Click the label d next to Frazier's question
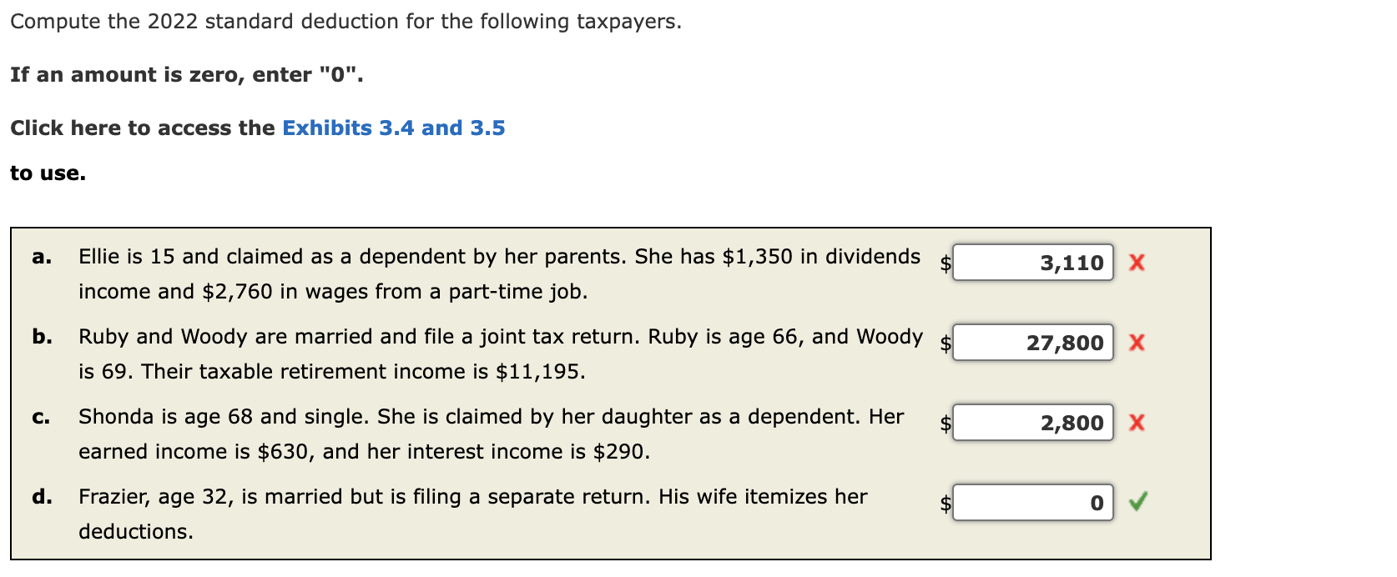This screenshot has height=577, width=1397. click(x=40, y=496)
